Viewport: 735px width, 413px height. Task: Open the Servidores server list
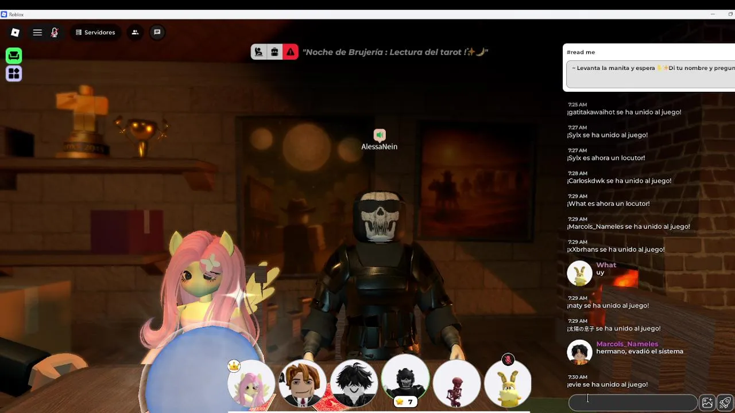coord(95,33)
